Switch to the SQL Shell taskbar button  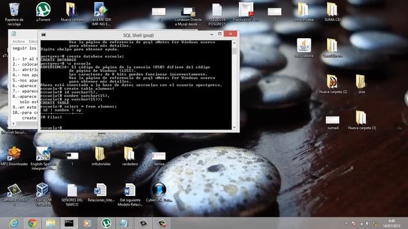69,223
